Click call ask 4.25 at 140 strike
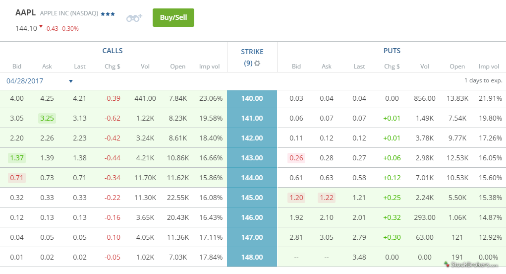 (47, 99)
